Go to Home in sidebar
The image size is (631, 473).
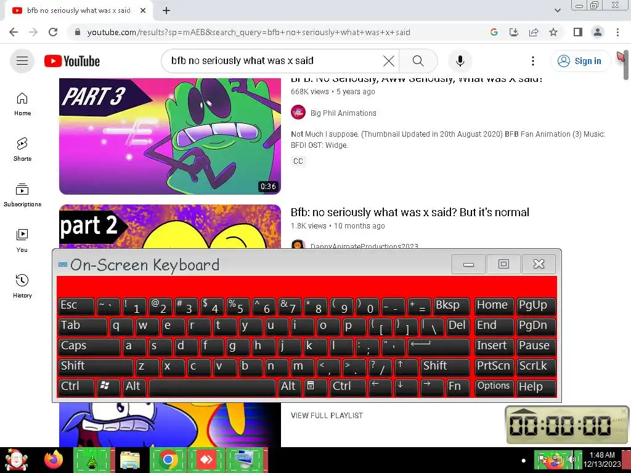tap(22, 104)
